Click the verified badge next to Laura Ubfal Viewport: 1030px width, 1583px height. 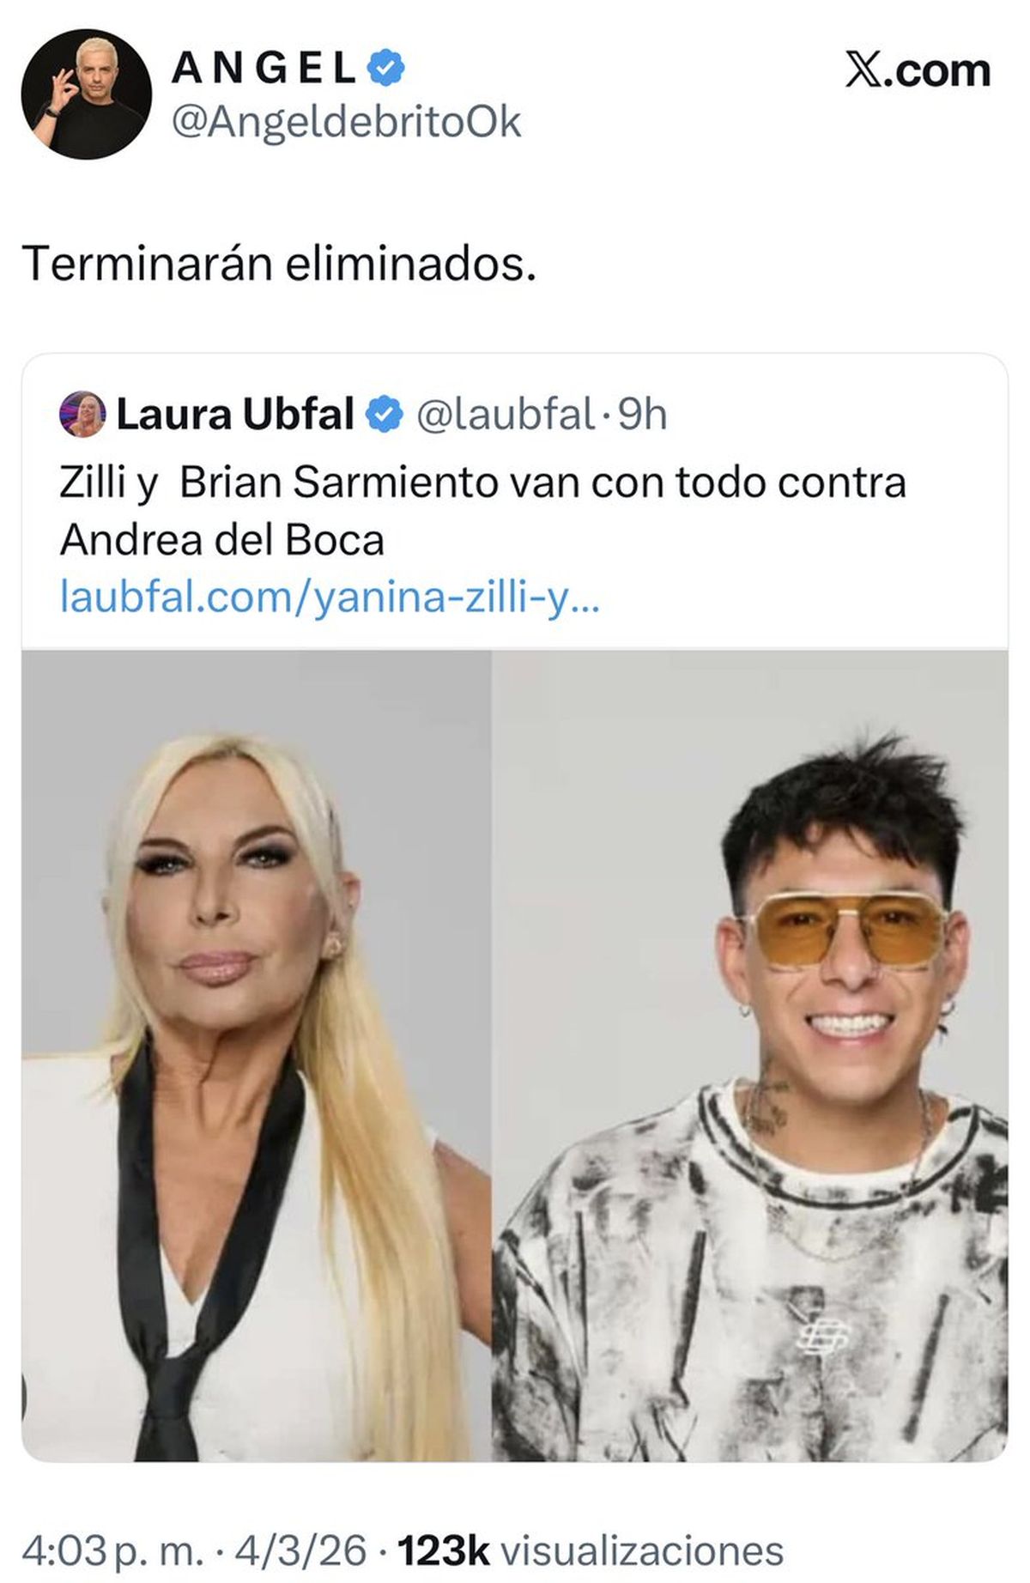pyautogui.click(x=385, y=415)
